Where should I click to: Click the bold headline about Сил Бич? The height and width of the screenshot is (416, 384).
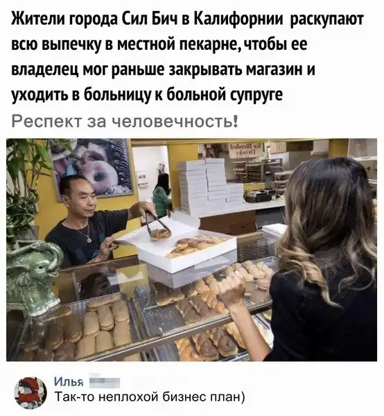187,57
